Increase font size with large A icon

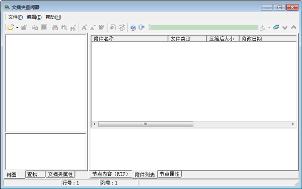[x=84, y=28]
